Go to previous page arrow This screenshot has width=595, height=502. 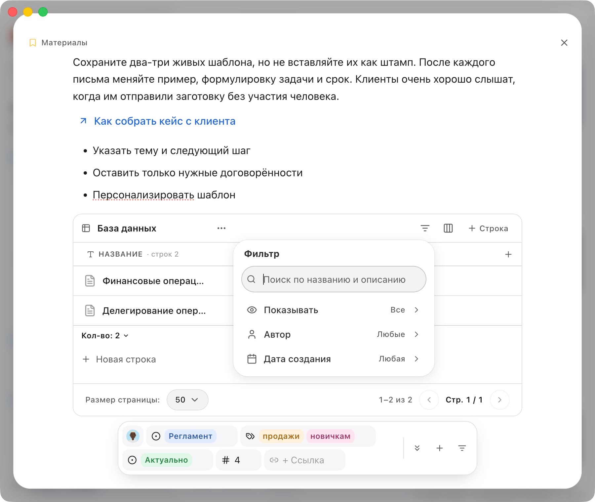pyautogui.click(x=429, y=400)
